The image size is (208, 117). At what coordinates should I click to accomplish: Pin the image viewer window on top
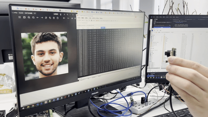coord(67,14)
